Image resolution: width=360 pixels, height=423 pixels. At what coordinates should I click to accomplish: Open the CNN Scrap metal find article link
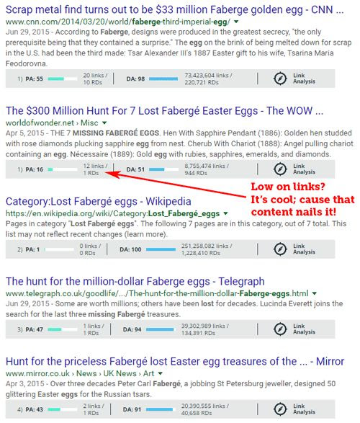tap(175, 10)
